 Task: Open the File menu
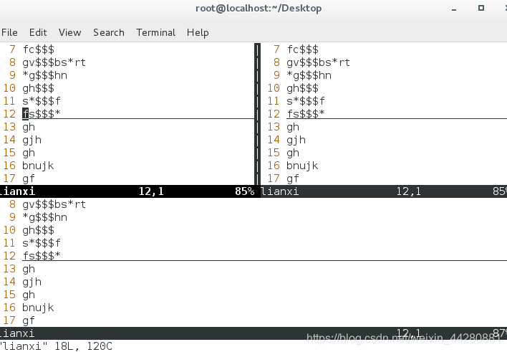[9, 32]
